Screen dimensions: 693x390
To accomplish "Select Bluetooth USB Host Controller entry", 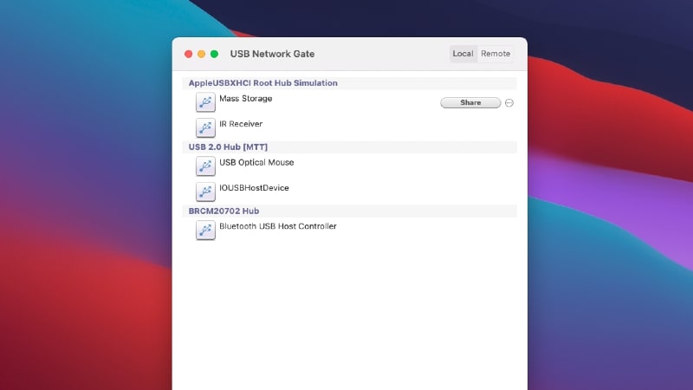I will [278, 226].
